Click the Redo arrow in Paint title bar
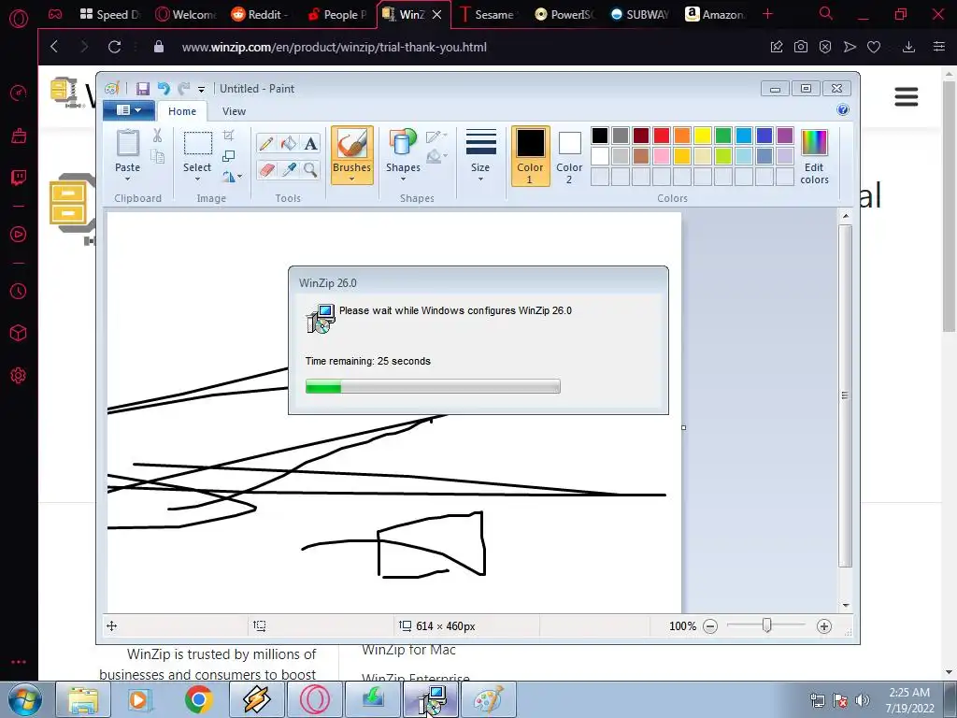The width and height of the screenshot is (957, 718). click(184, 89)
